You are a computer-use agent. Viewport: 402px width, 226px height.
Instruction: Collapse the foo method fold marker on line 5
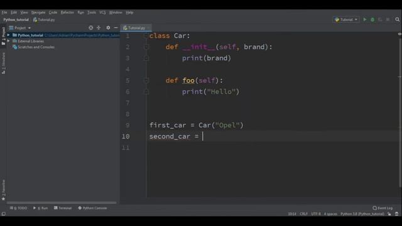coord(146,80)
